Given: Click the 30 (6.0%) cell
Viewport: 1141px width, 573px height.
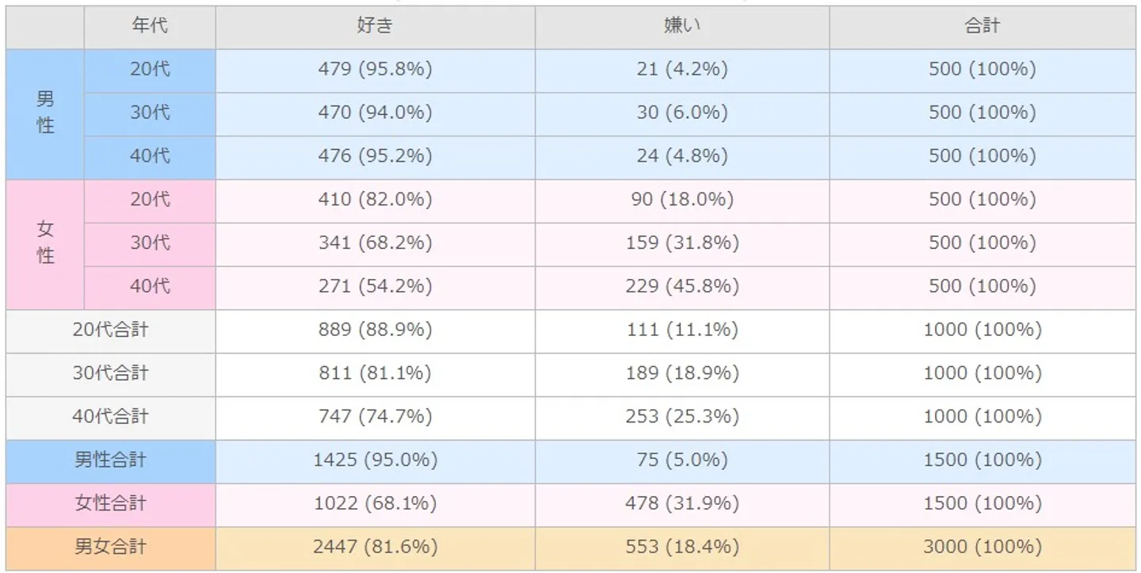Looking at the screenshot, I should 681,113.
